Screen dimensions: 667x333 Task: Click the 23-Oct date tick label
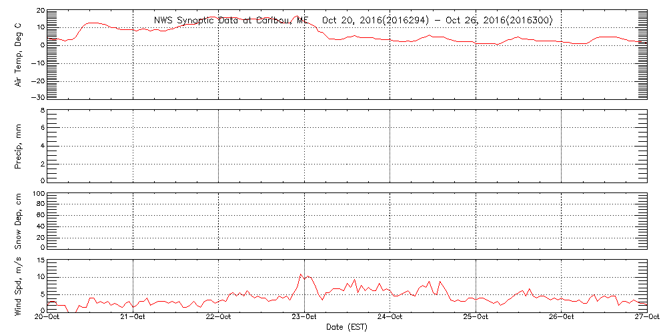[305, 318]
